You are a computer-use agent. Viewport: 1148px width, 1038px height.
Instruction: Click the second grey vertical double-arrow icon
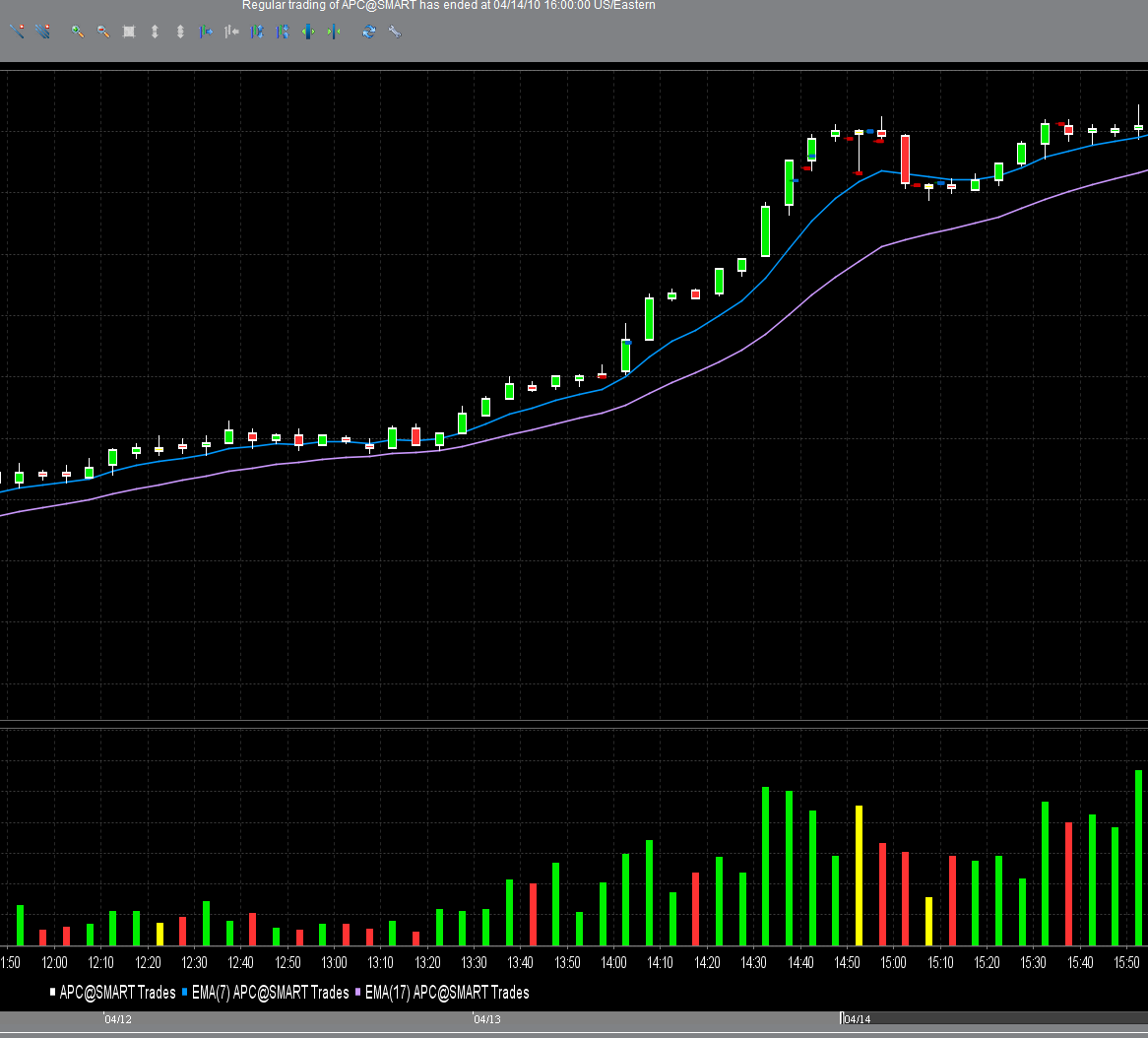(180, 32)
